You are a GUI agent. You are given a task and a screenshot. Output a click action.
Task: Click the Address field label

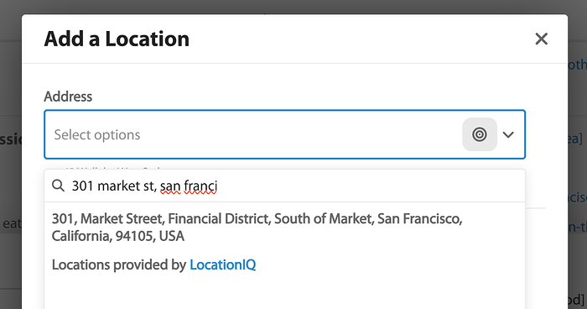(x=68, y=97)
